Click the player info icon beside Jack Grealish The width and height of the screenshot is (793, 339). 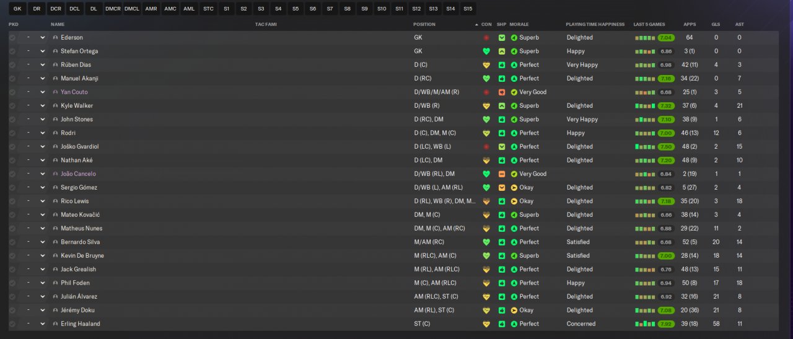tap(55, 270)
